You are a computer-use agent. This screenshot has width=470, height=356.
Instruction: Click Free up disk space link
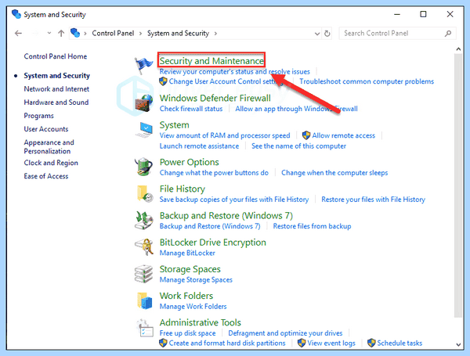click(188, 333)
